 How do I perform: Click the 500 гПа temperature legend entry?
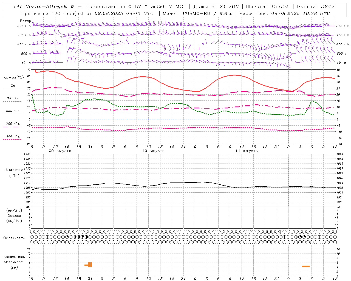(x=13, y=136)
